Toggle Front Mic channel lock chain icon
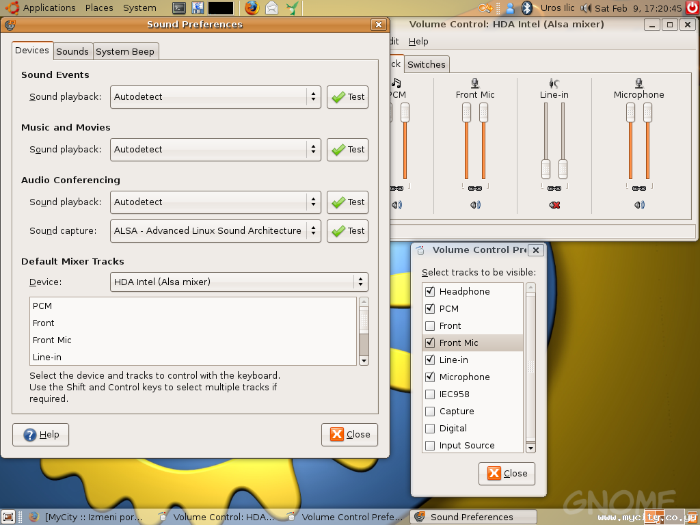Image resolution: width=700 pixels, height=525 pixels. 475,189
